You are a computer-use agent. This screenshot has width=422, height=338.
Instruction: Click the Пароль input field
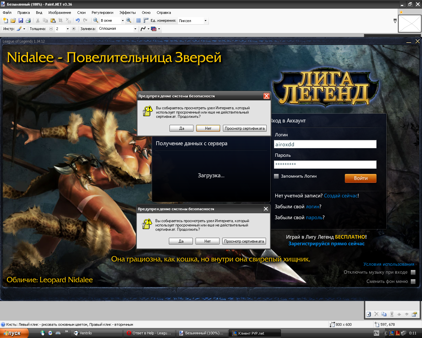click(x=325, y=164)
